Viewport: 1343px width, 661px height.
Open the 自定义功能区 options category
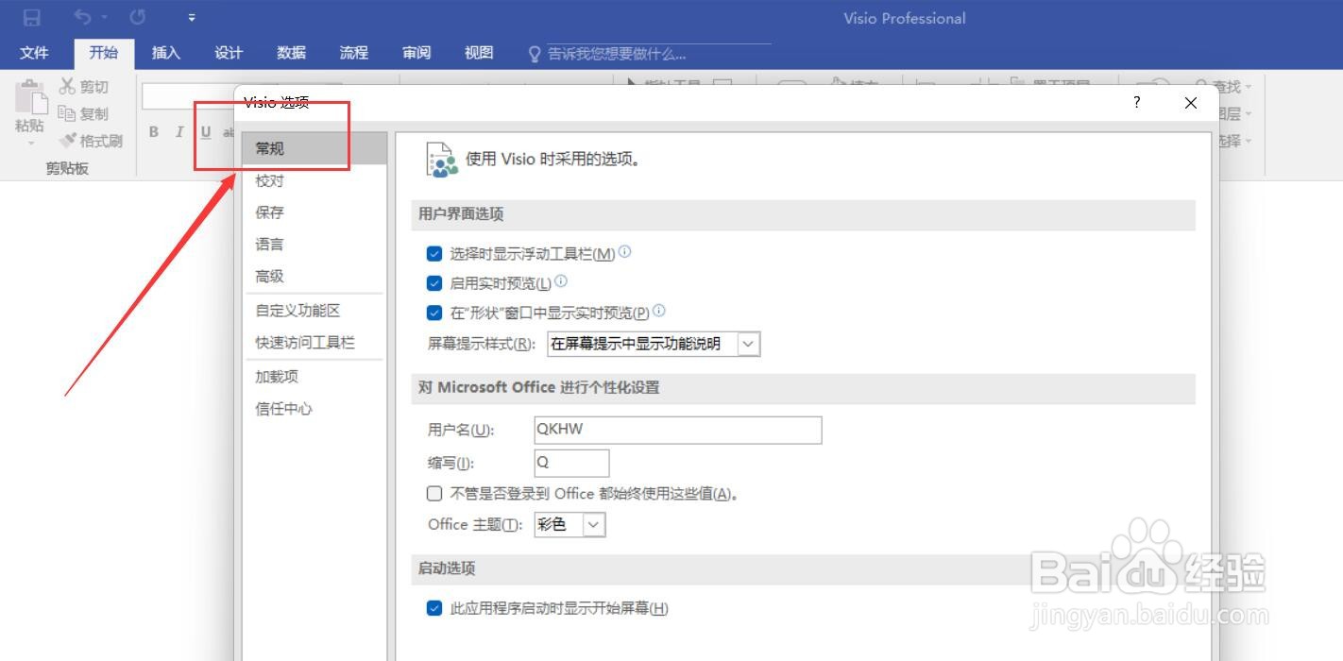pos(314,311)
